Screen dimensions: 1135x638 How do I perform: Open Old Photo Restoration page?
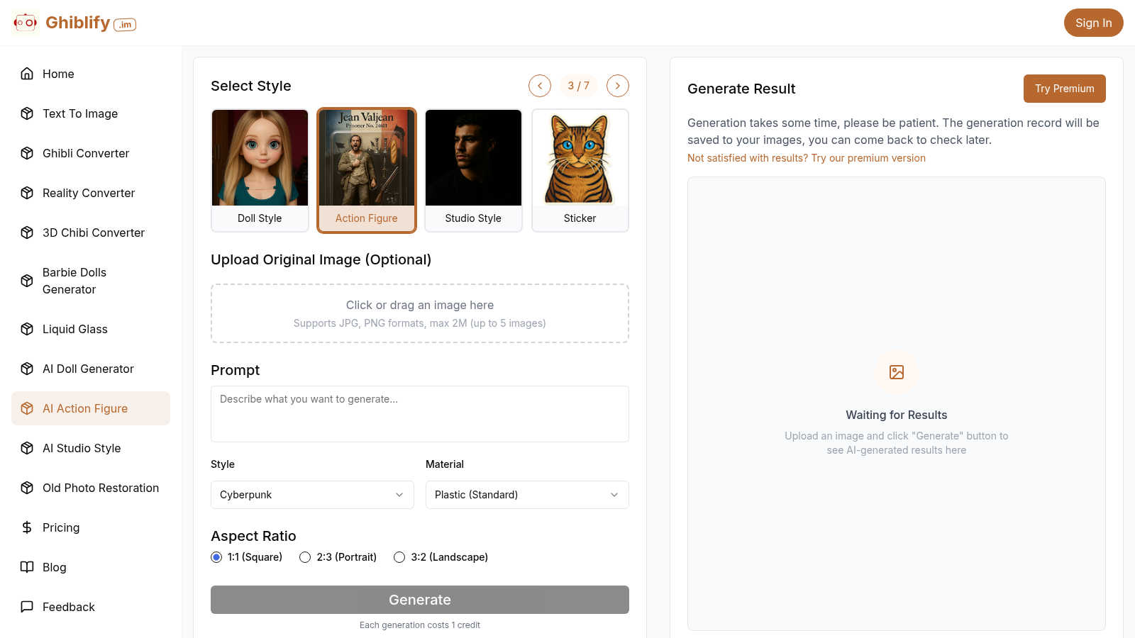(x=91, y=488)
